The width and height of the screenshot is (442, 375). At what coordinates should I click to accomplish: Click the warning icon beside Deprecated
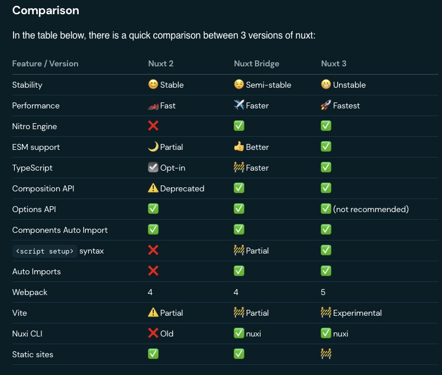pyautogui.click(x=153, y=188)
